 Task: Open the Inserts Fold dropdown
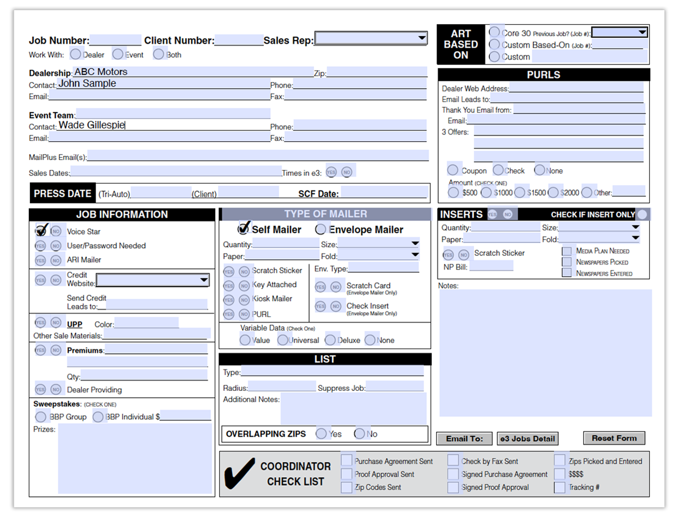[599, 238]
